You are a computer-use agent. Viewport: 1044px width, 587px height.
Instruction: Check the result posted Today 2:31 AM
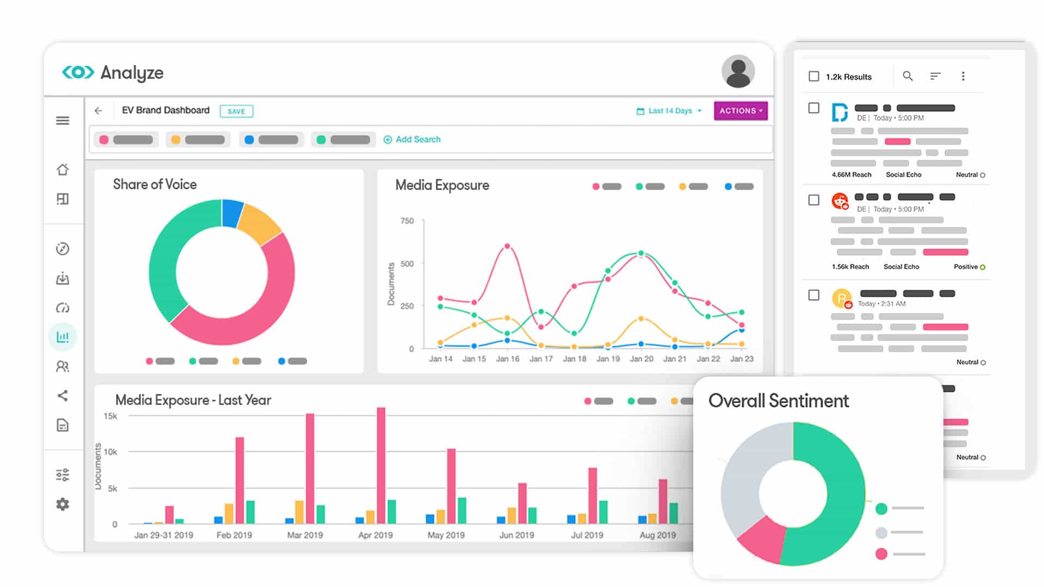click(814, 295)
